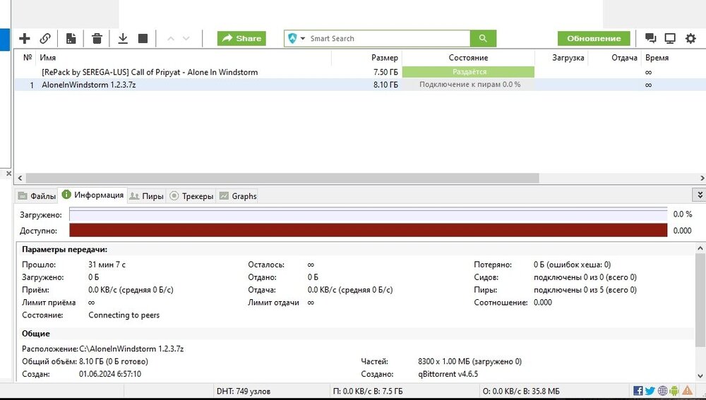706x400 pixels.
Task: Click the red Доступно availability bar
Action: (369, 230)
